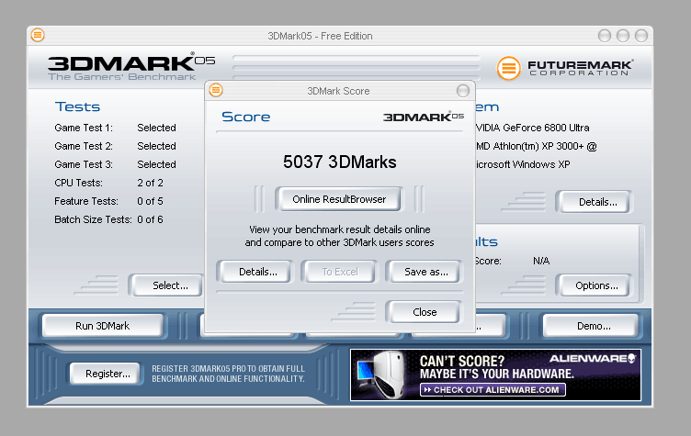Click the Game Test 3: label
The height and width of the screenshot is (436, 691).
coord(84,164)
